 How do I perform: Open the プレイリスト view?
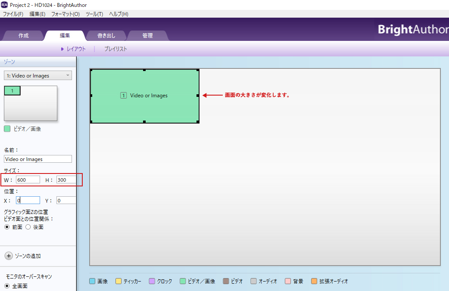pyautogui.click(x=115, y=49)
